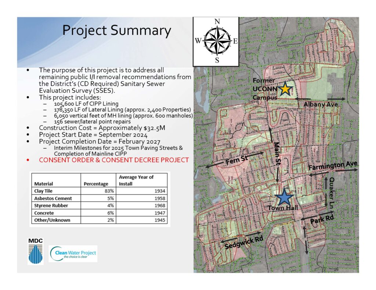Select the Construction Cost $32.5M line
Screen dimensions: 376x290
coord(102,128)
